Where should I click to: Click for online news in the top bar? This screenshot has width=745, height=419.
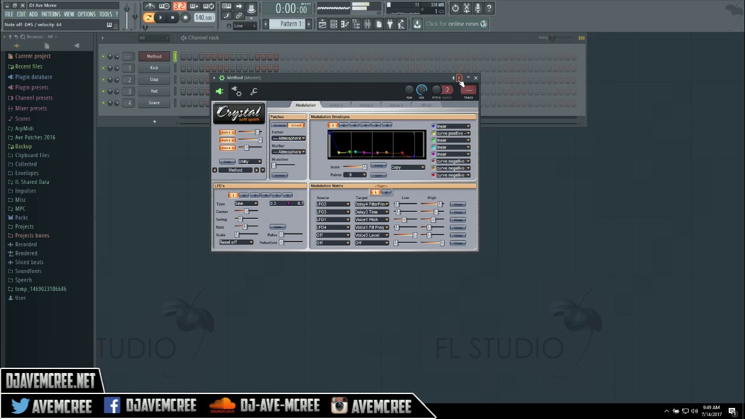click(456, 23)
